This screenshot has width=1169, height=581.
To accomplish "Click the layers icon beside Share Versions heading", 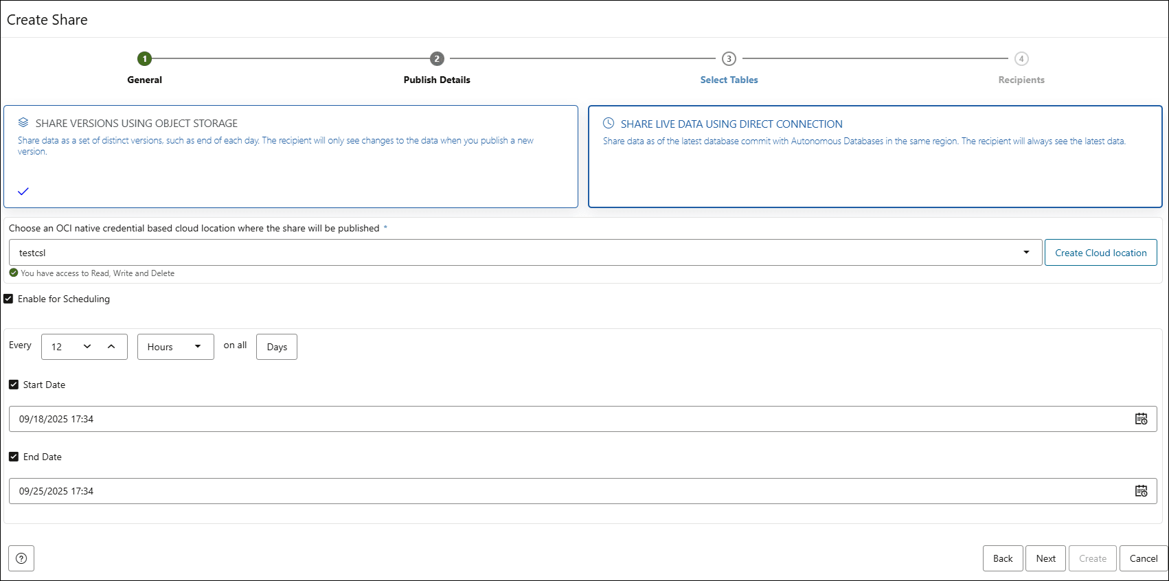I will point(23,123).
